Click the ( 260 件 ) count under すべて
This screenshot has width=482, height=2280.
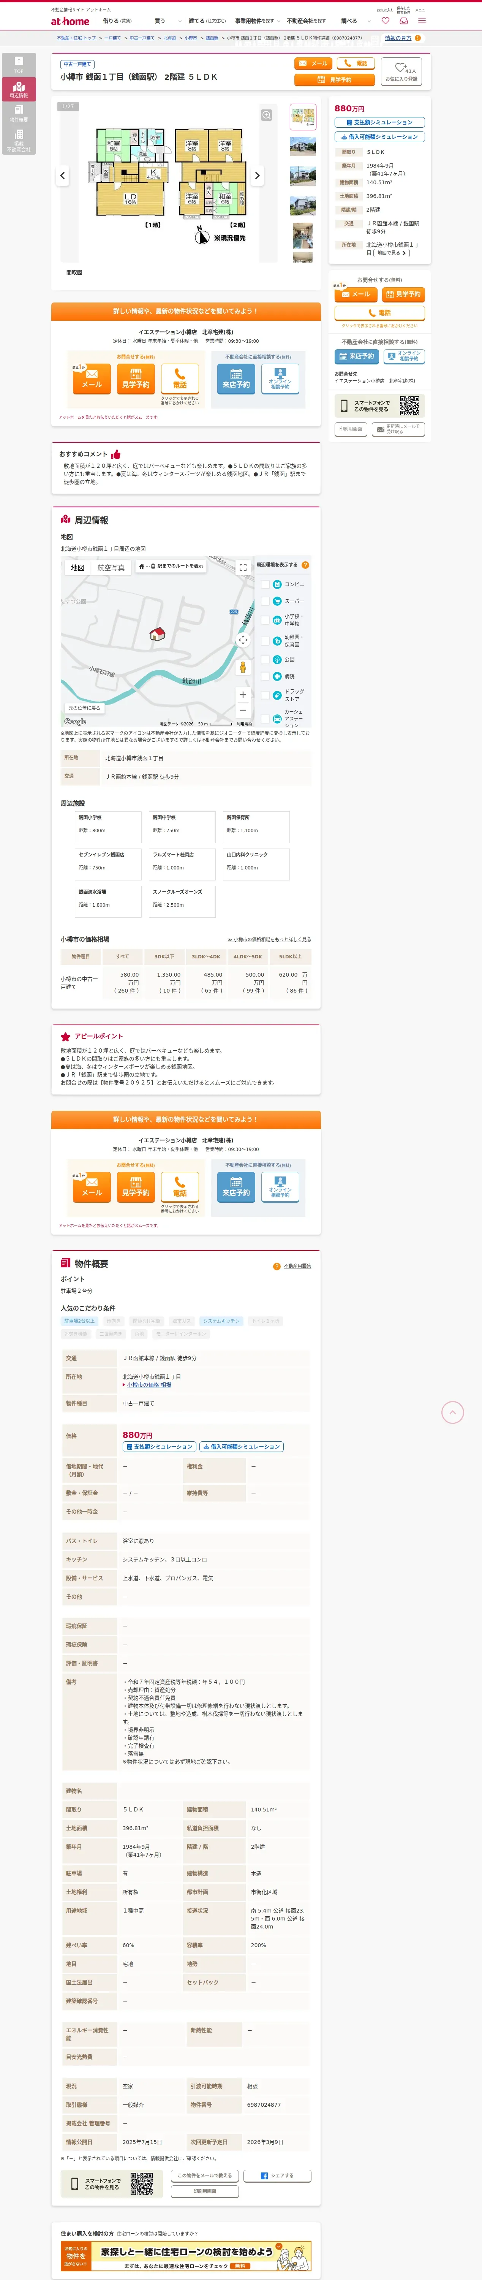point(126,990)
